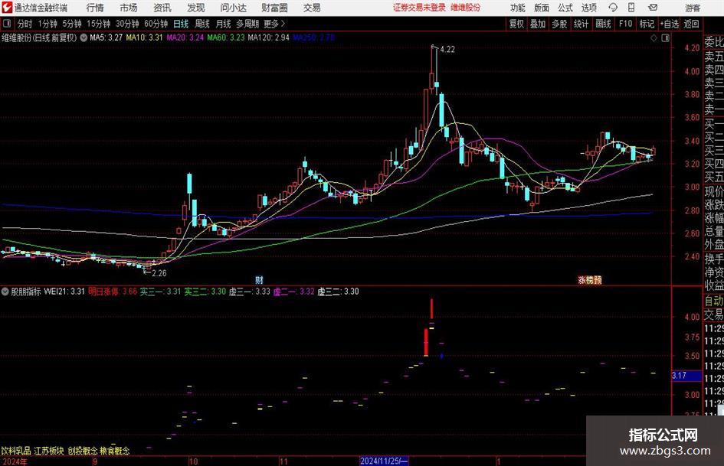
Task: Open the envelope messages icon
Action: 653,8
